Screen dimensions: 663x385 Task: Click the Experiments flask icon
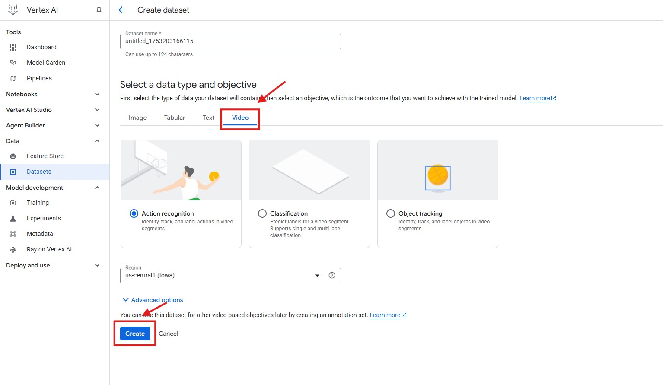13,218
